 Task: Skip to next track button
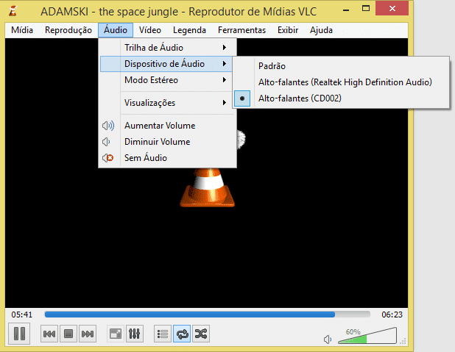pos(88,334)
